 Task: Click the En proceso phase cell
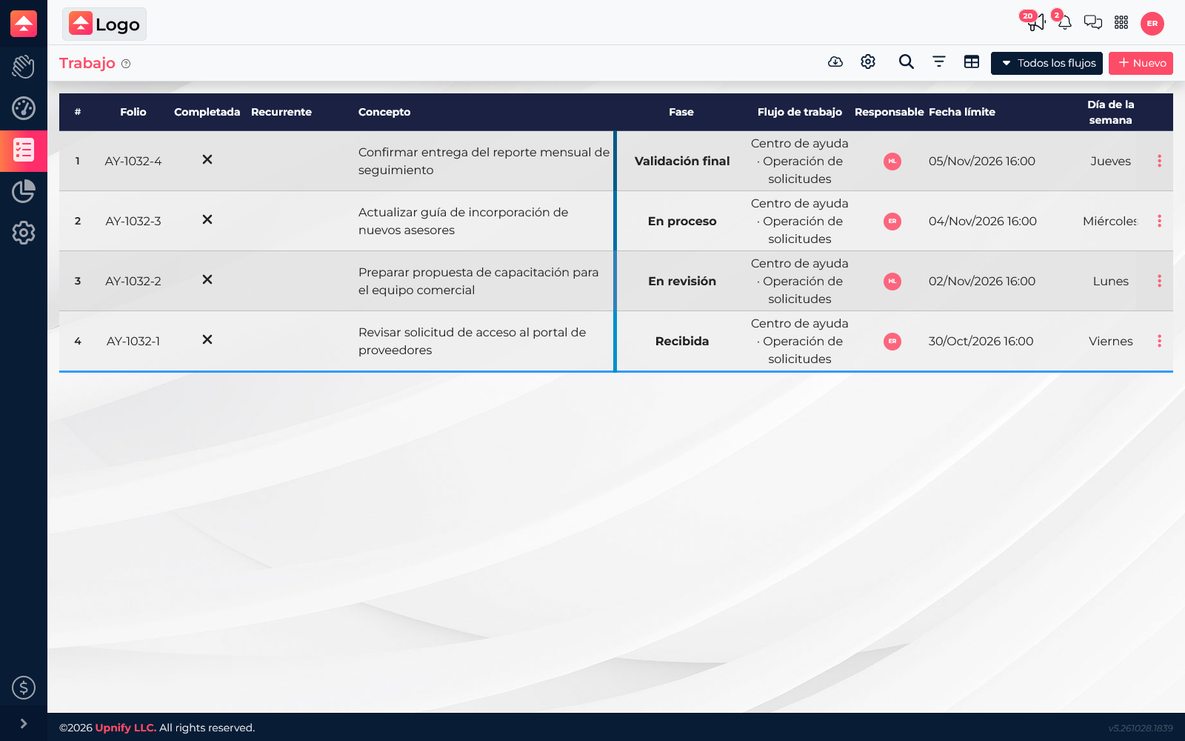coord(682,221)
